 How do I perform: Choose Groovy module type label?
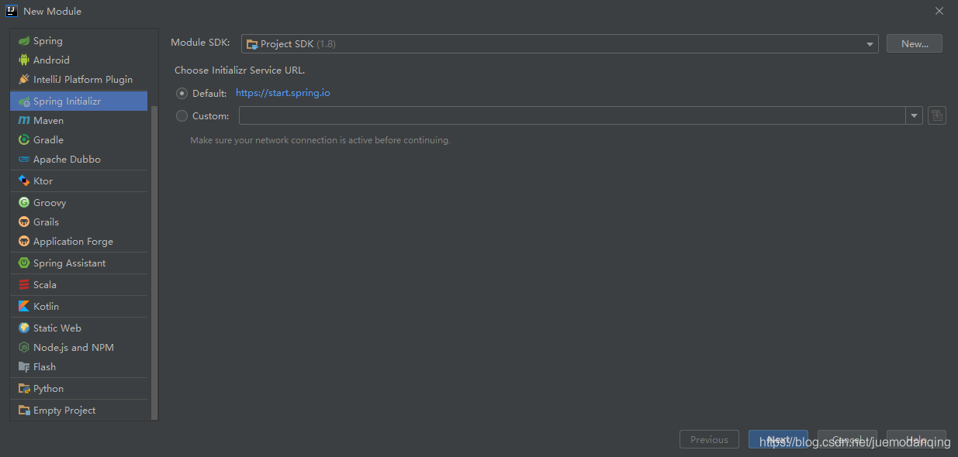click(50, 203)
